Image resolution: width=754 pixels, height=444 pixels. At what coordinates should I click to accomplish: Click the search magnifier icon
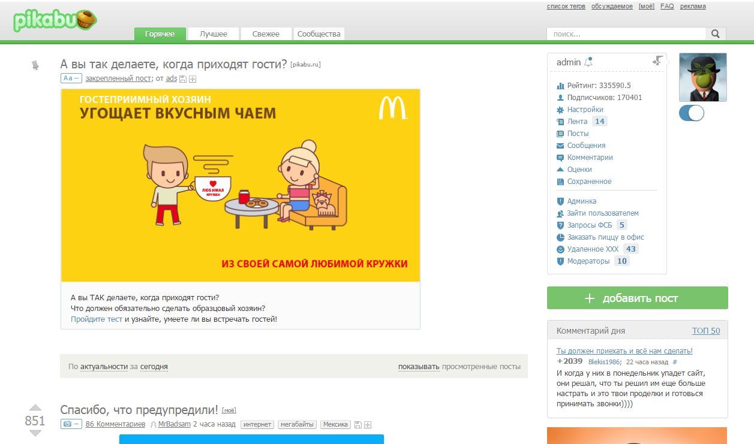[715, 34]
